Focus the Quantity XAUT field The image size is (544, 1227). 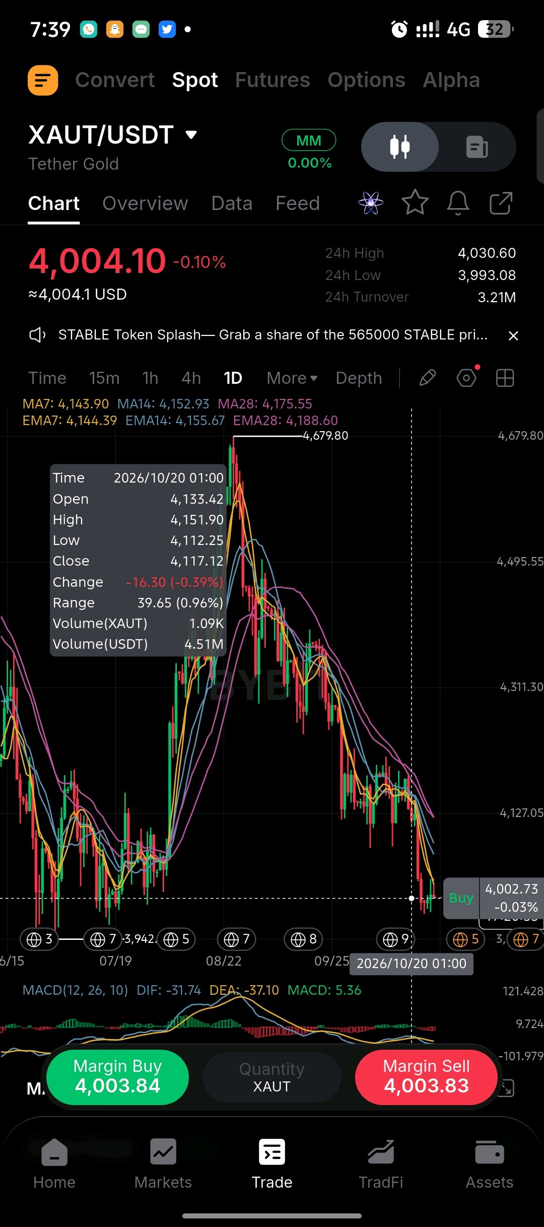(x=272, y=1077)
